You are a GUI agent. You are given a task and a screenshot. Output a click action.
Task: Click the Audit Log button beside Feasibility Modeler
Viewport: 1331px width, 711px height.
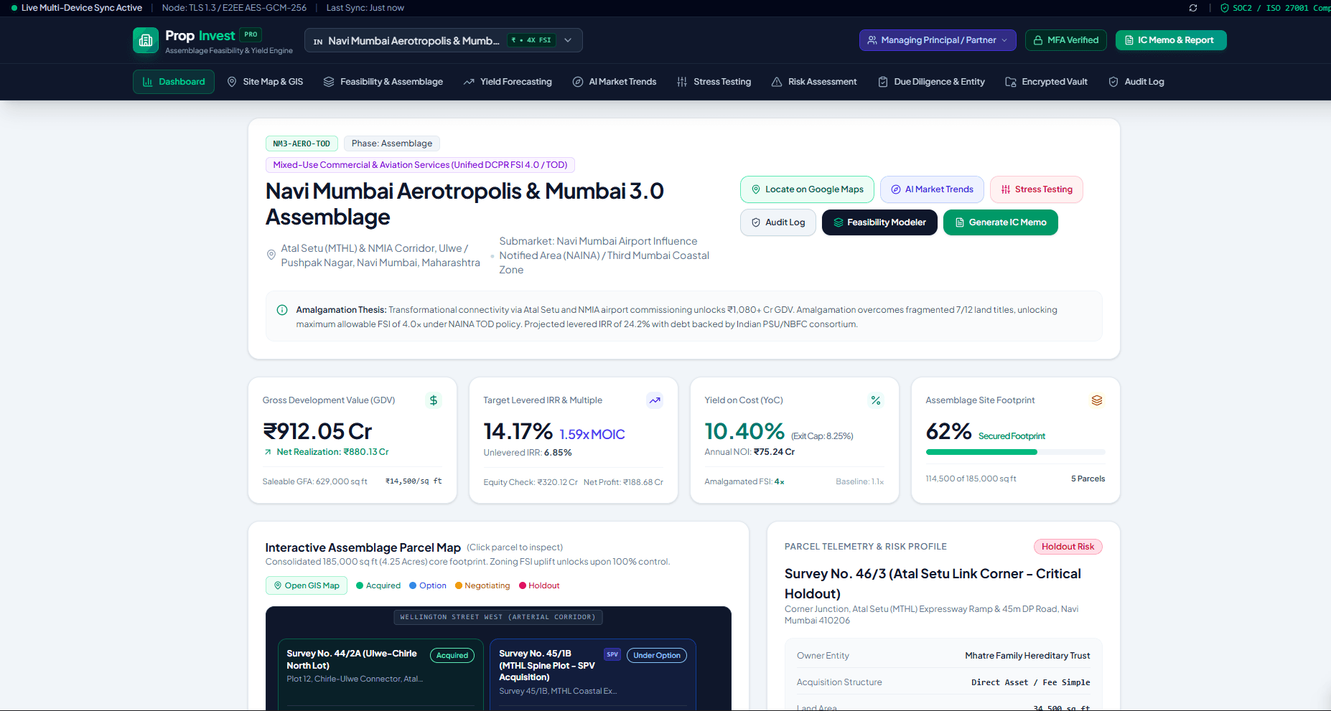coord(778,222)
